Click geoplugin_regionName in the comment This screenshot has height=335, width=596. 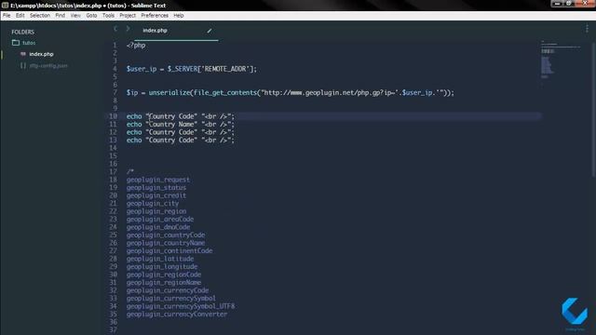click(164, 283)
